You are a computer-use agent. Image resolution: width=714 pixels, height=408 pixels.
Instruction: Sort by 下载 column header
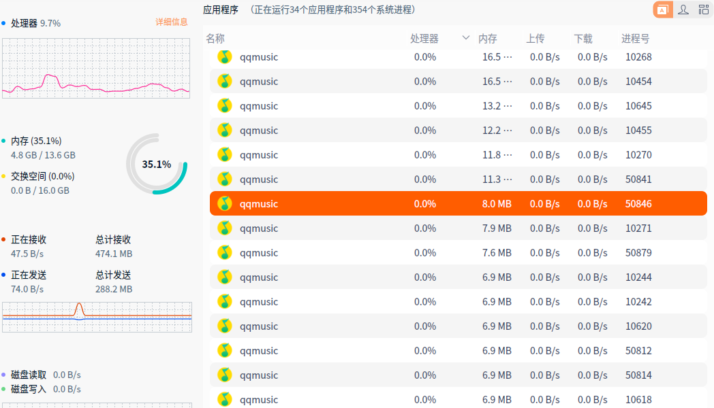(x=583, y=39)
